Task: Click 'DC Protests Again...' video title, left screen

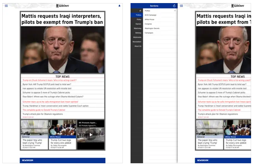Action: click(88, 123)
